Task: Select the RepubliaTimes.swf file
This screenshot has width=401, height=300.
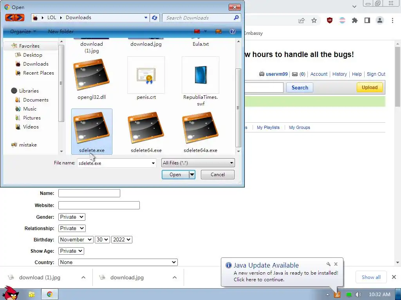Action: [200, 75]
